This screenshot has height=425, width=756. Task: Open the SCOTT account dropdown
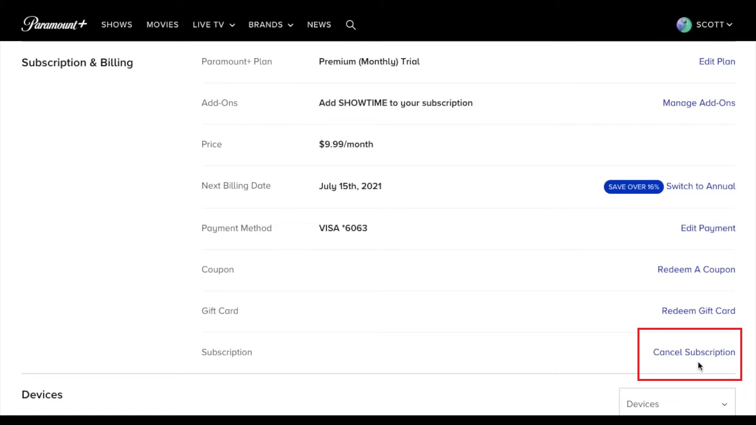(x=713, y=24)
